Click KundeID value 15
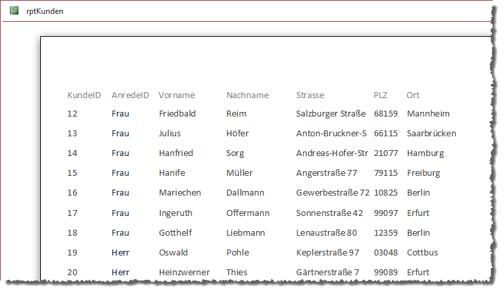The image size is (504, 293). tap(73, 173)
